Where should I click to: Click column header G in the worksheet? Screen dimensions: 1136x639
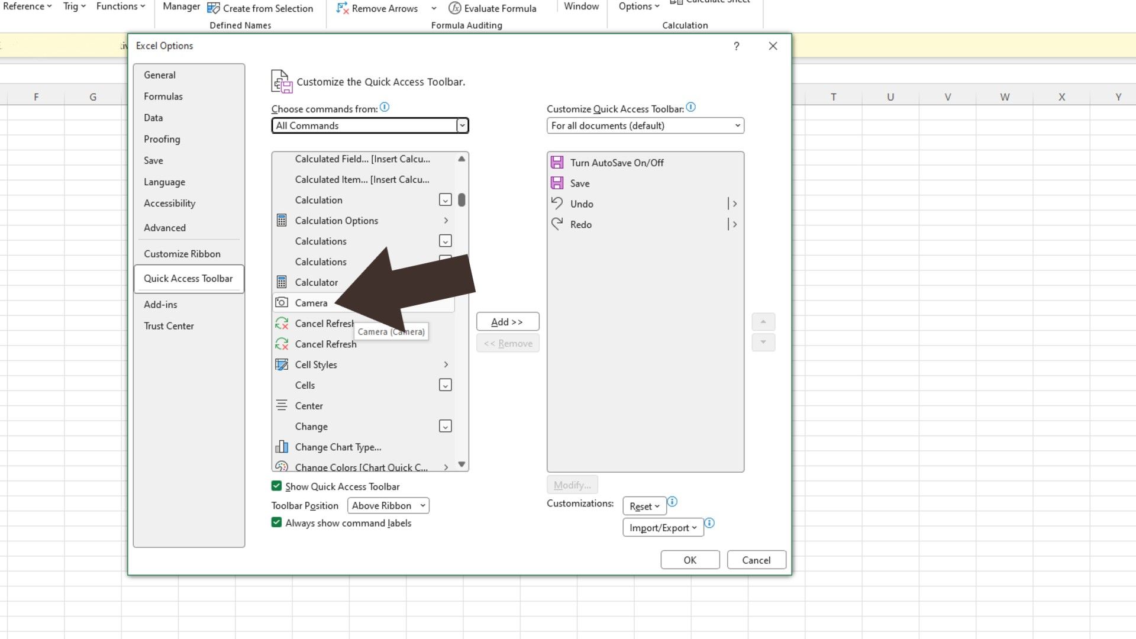point(93,97)
